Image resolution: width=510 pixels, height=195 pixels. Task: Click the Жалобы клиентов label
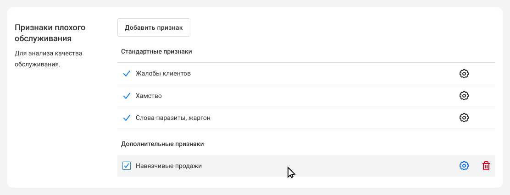pyautogui.click(x=163, y=74)
